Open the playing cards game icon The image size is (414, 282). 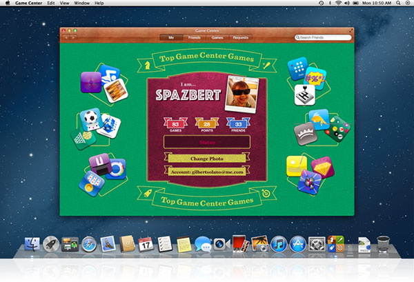tap(91, 184)
